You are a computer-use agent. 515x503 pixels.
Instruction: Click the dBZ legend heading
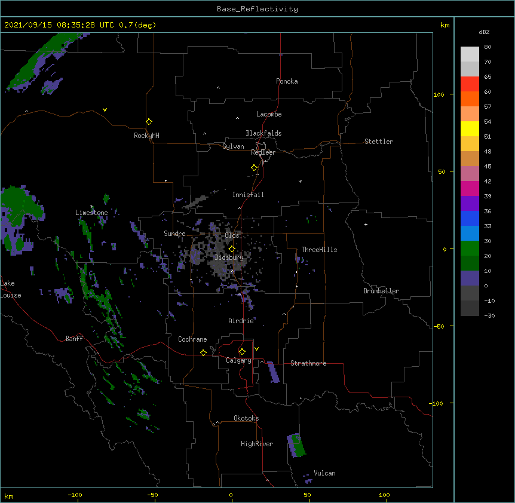coord(484,32)
